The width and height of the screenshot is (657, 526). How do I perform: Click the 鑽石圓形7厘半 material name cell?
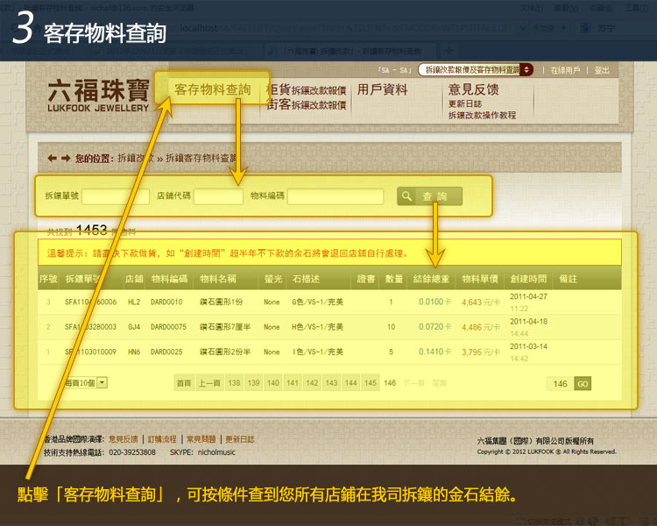click(225, 327)
